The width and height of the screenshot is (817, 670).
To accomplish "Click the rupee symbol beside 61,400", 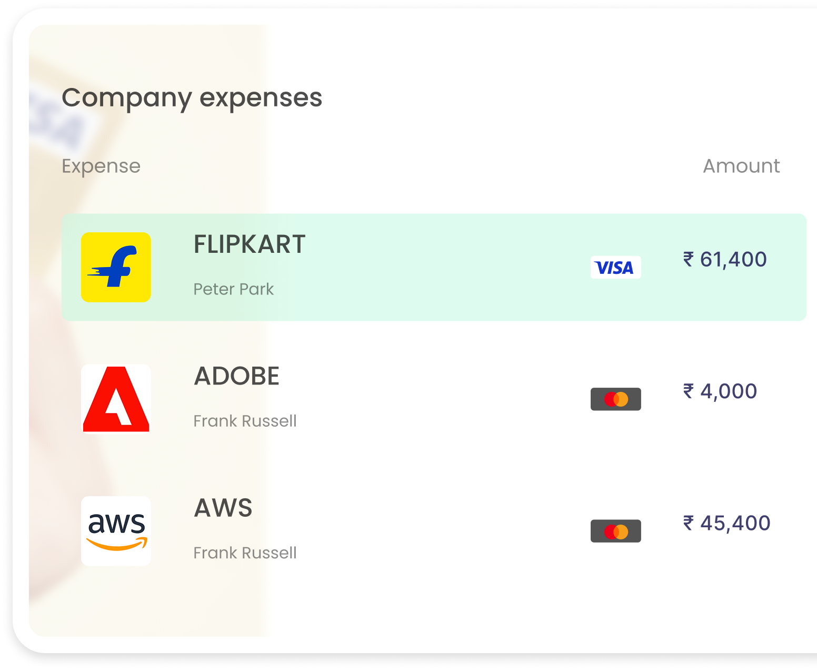I will pos(689,259).
